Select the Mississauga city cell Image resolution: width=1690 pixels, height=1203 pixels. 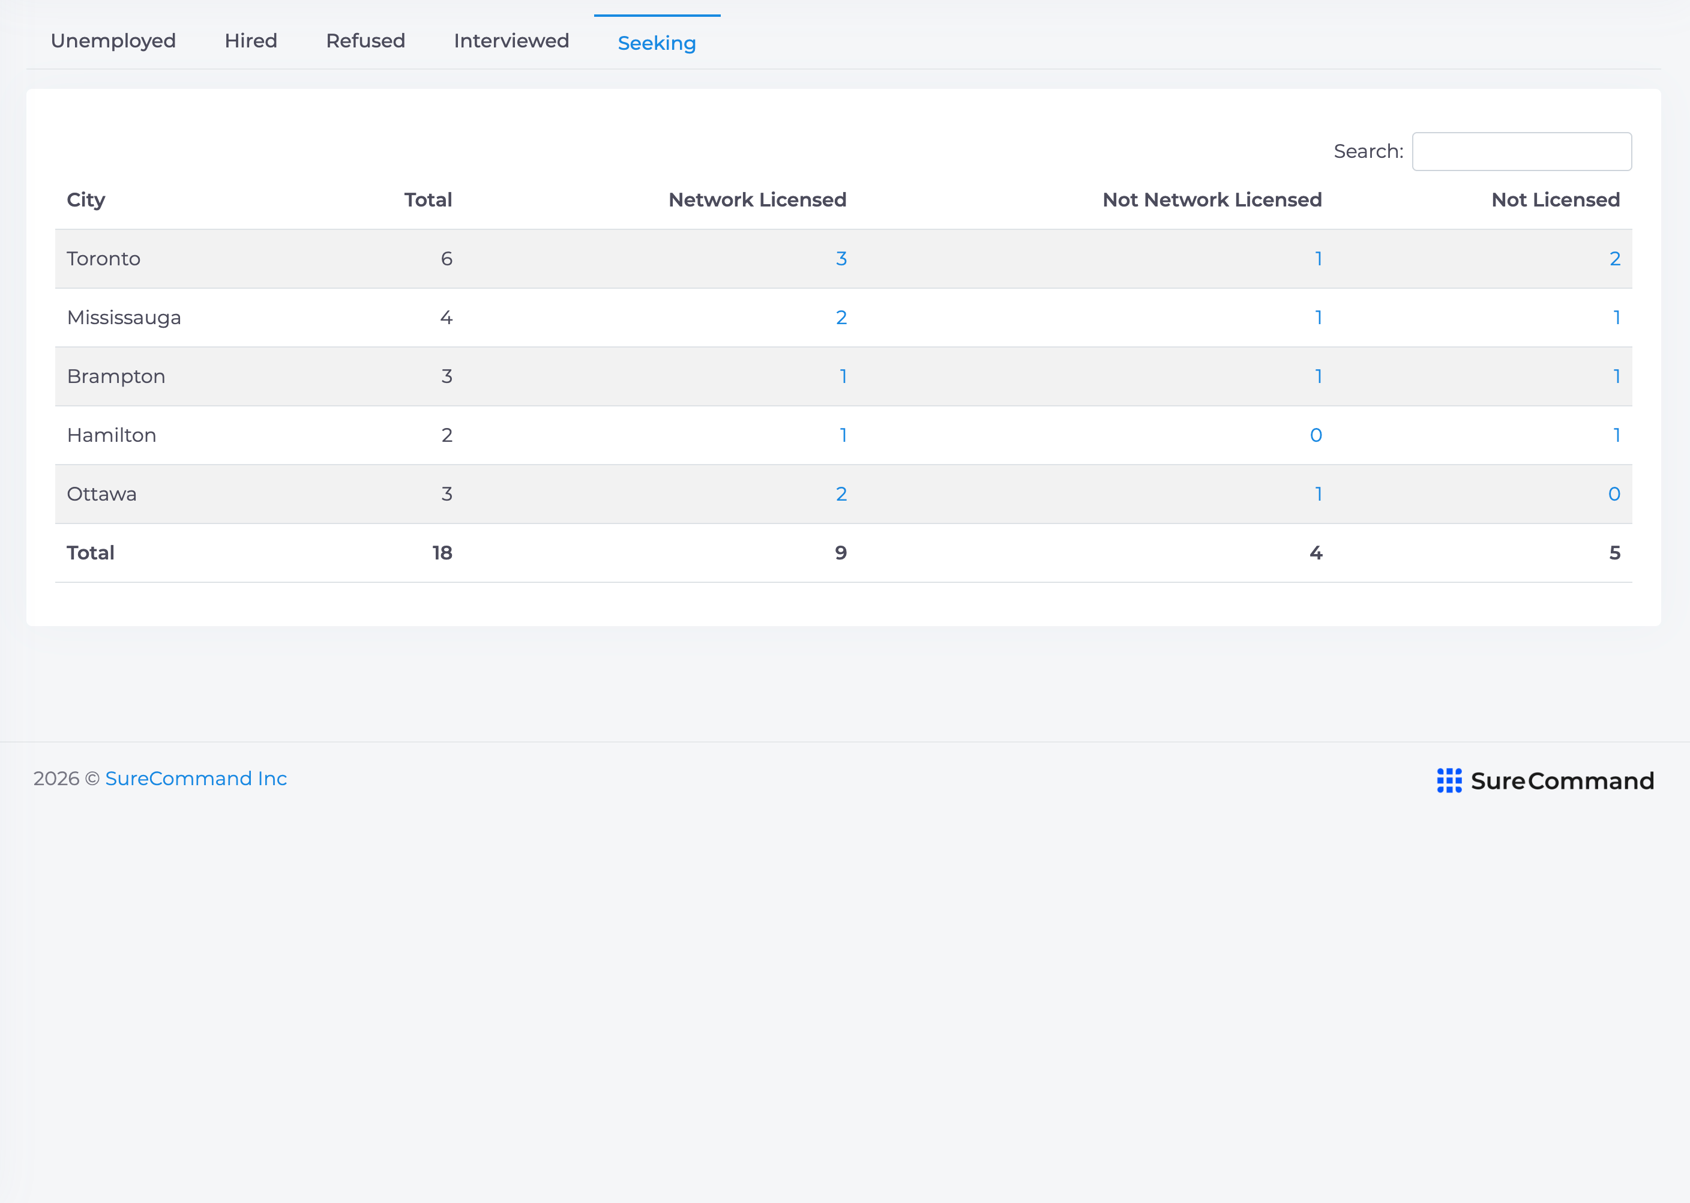(x=124, y=318)
